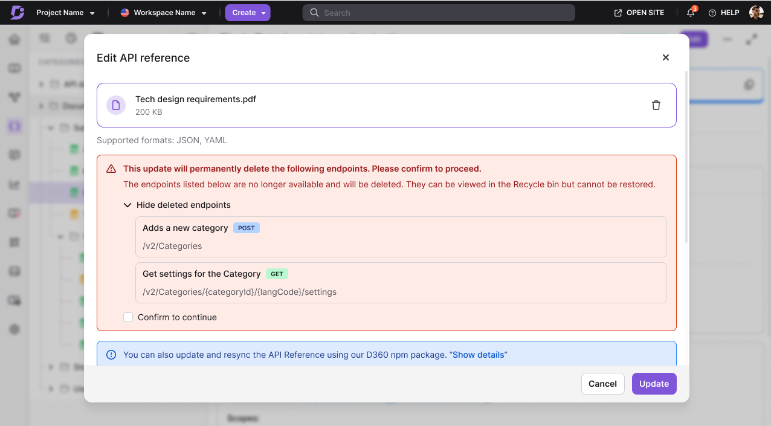
Task: Click the Document360 logo icon
Action: coord(18,13)
